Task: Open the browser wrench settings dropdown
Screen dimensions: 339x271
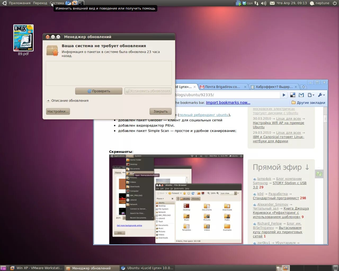Action: pyautogui.click(x=321, y=95)
